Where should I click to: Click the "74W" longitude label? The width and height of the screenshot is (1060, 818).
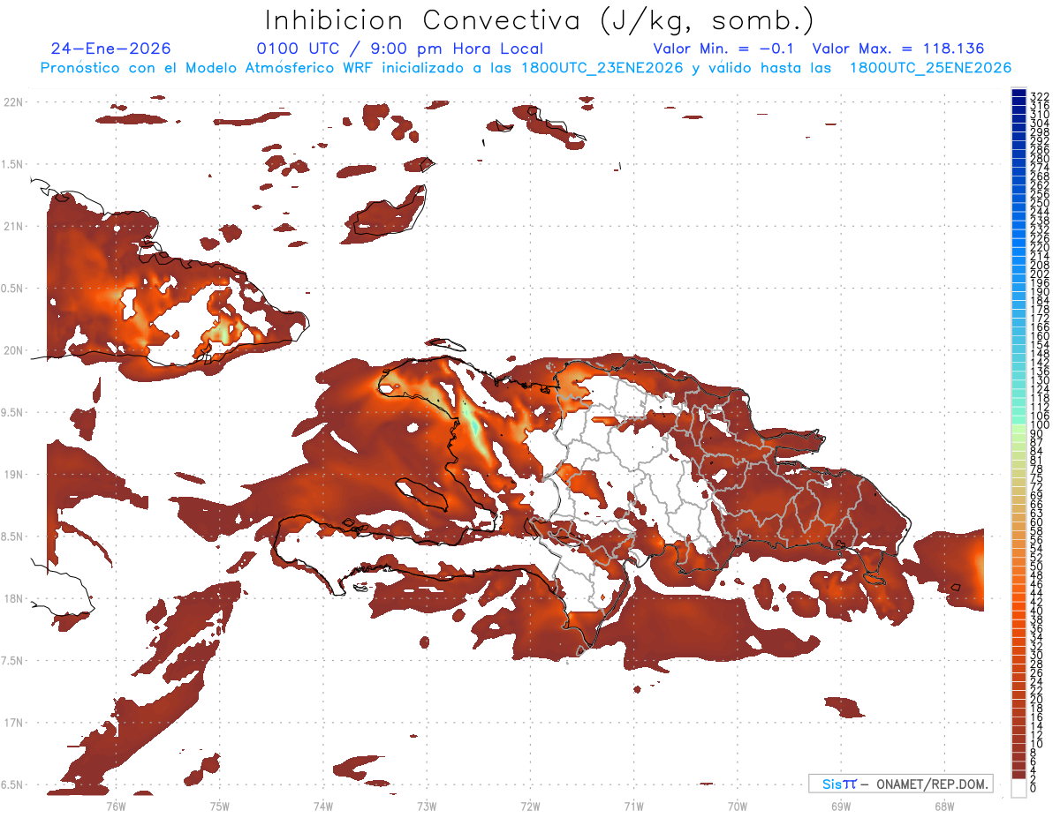click(x=322, y=806)
